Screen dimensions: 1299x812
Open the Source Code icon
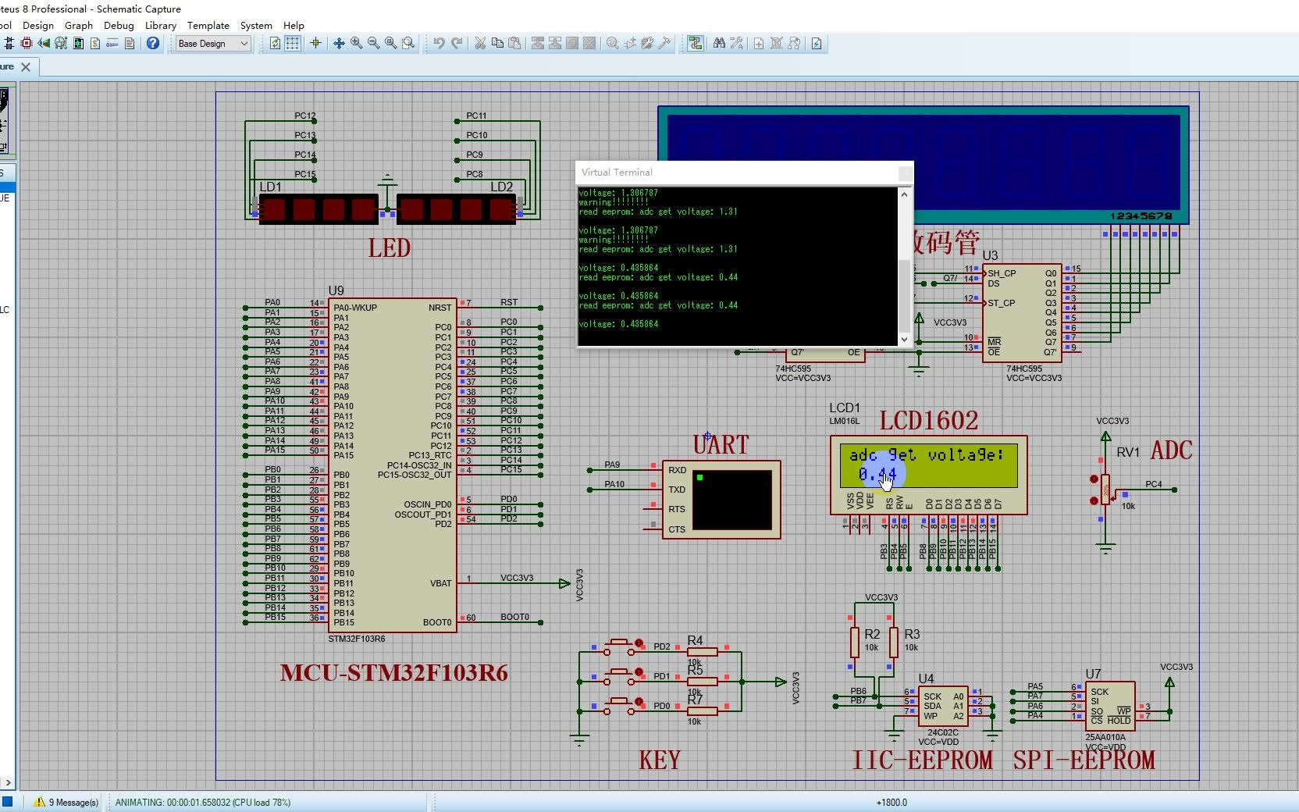(x=112, y=44)
